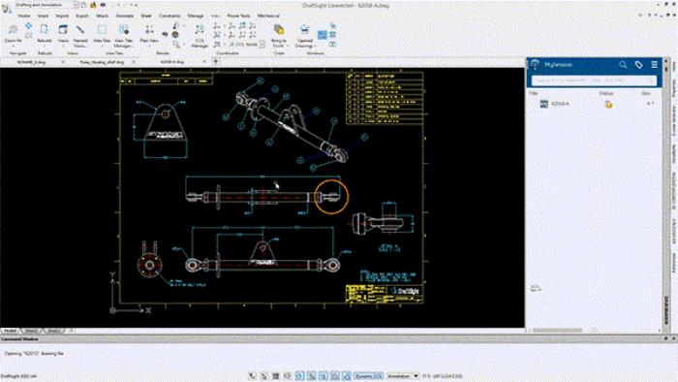Add a new drawing tab with plus button
Screen dimensions: 678x382
(216, 61)
